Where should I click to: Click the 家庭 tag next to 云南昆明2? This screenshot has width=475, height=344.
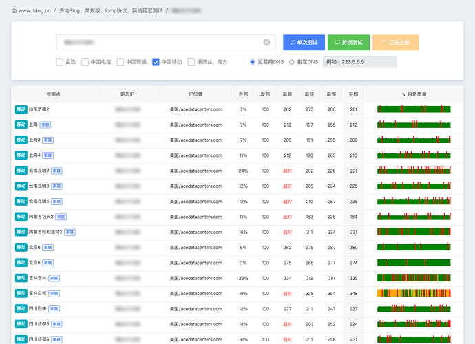56,171
